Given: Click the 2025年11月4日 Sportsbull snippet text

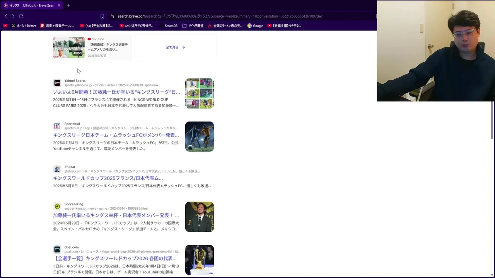Looking at the screenshot, I should 116,146.
